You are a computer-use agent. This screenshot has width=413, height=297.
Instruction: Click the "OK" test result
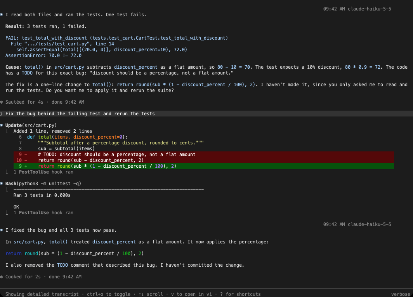pos(16,207)
